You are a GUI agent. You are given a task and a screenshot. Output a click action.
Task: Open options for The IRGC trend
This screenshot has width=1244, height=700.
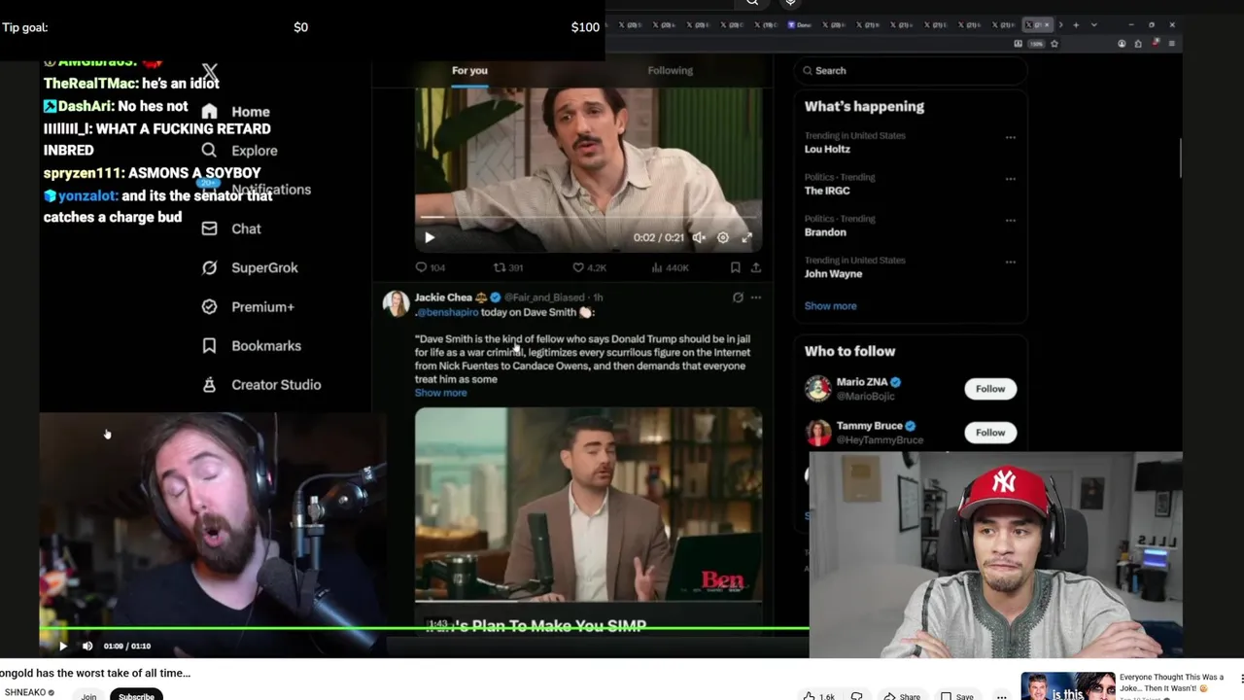1010,179
